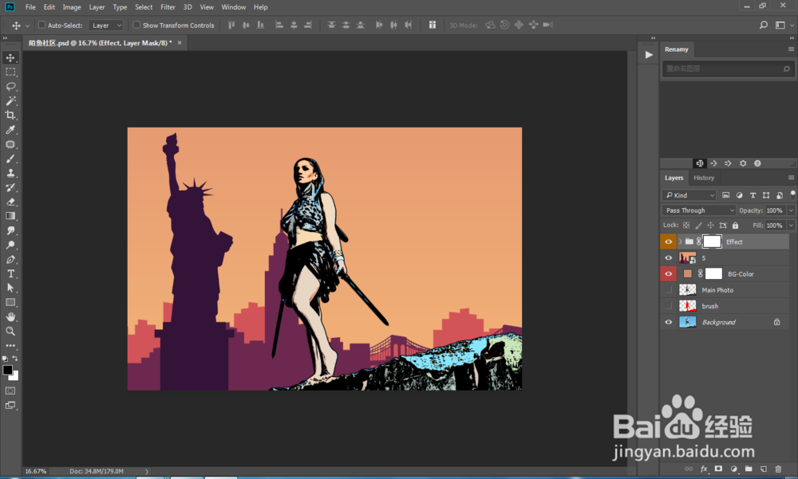
Task: Hide the Effect group layer
Action: click(668, 242)
